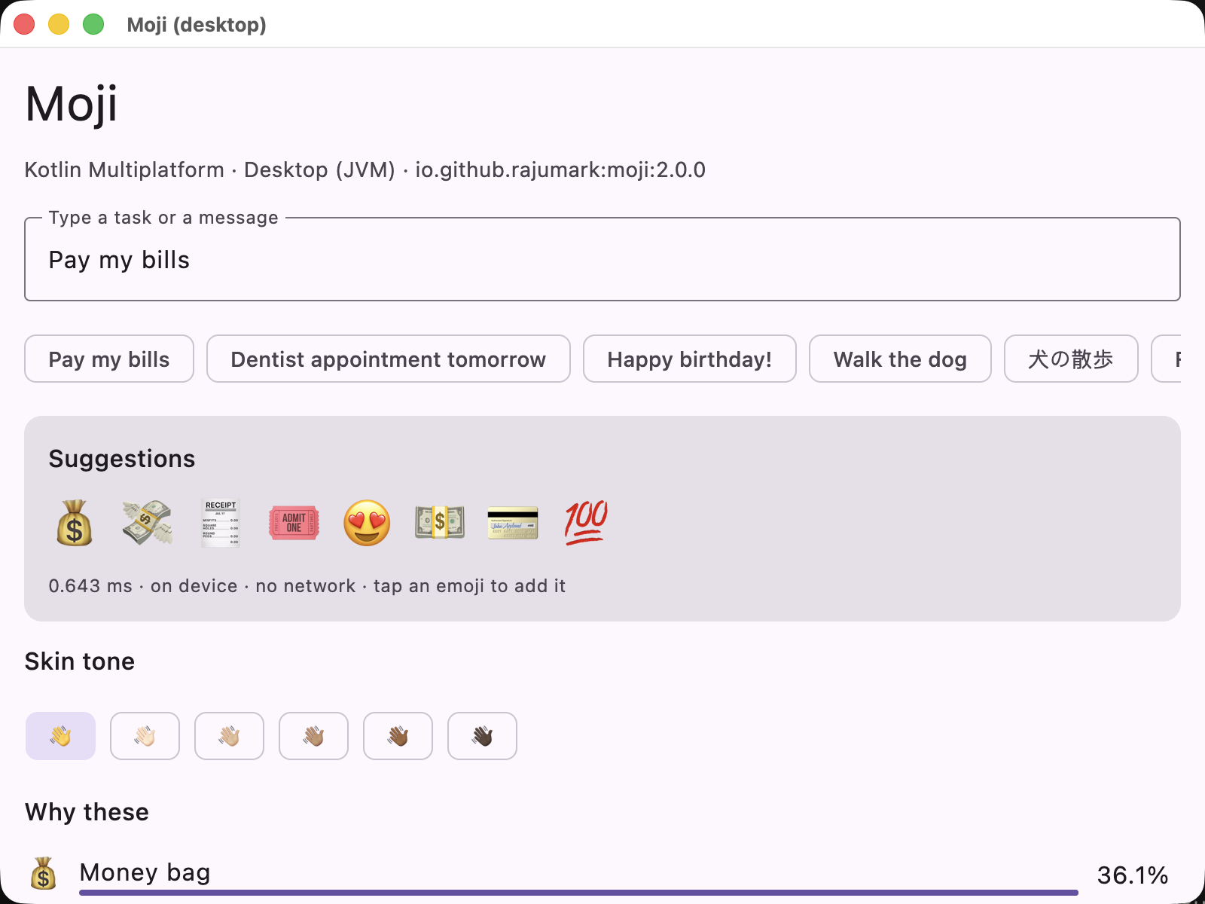Choose the medium-dark skin tone hand
This screenshot has width=1205, height=904.
click(x=398, y=736)
